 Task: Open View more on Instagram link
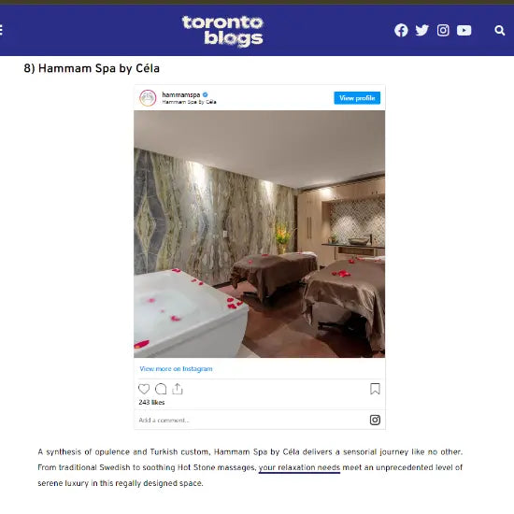176,369
